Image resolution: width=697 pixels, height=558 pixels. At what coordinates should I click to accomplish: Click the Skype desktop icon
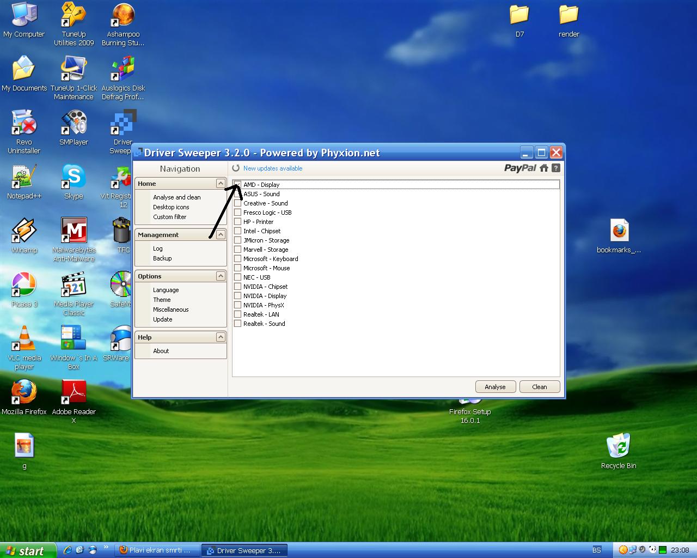[74, 181]
